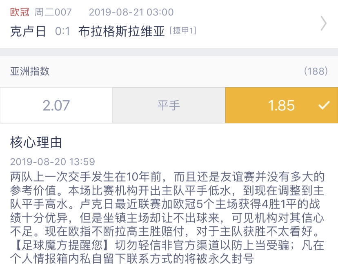Select the 平手 handicap cell
338x274 pixels.
coord(169,106)
